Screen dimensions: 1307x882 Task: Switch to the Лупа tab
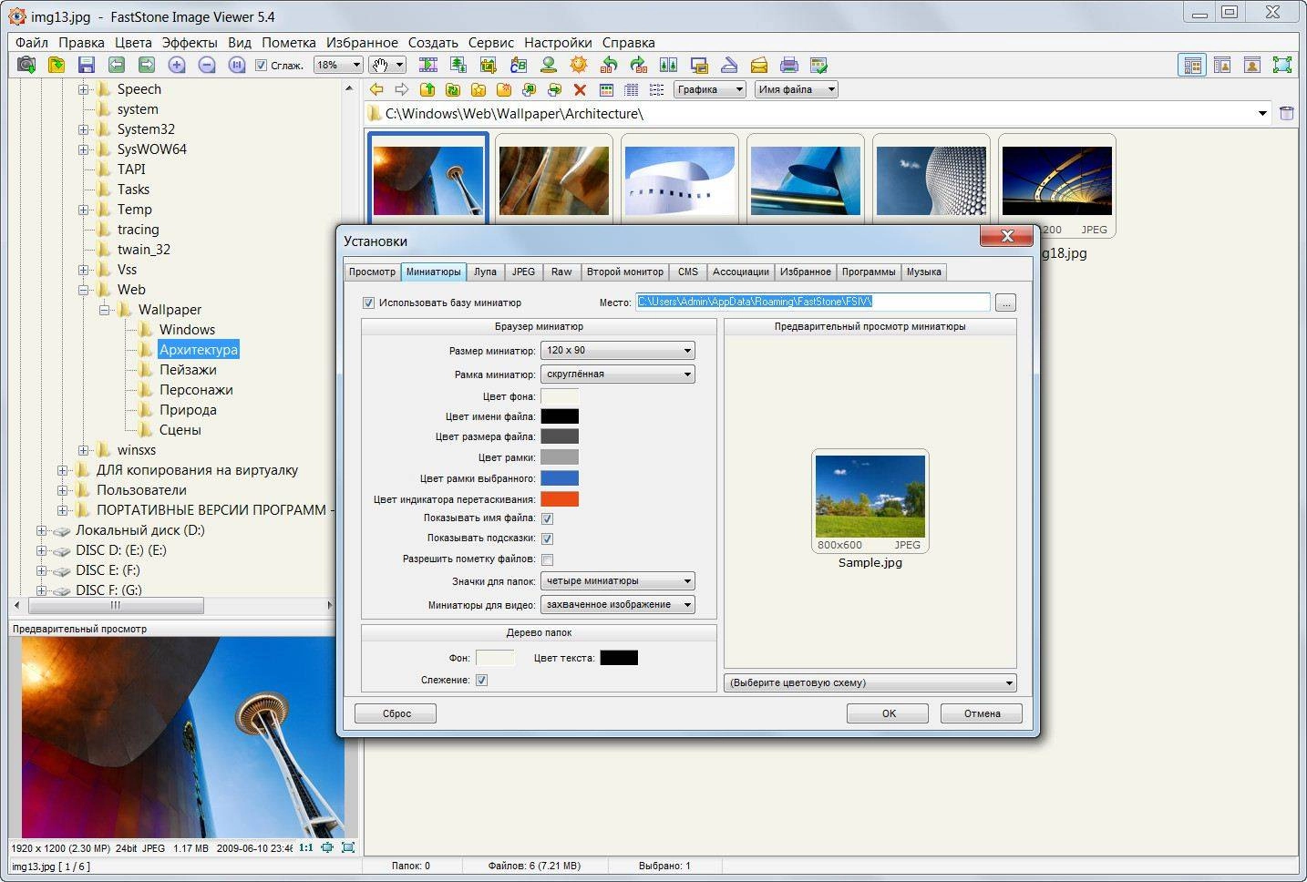click(x=485, y=272)
